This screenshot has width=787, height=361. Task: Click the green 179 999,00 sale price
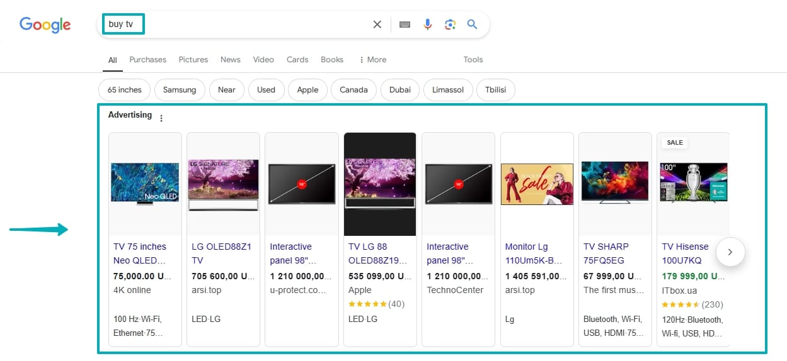pos(692,276)
